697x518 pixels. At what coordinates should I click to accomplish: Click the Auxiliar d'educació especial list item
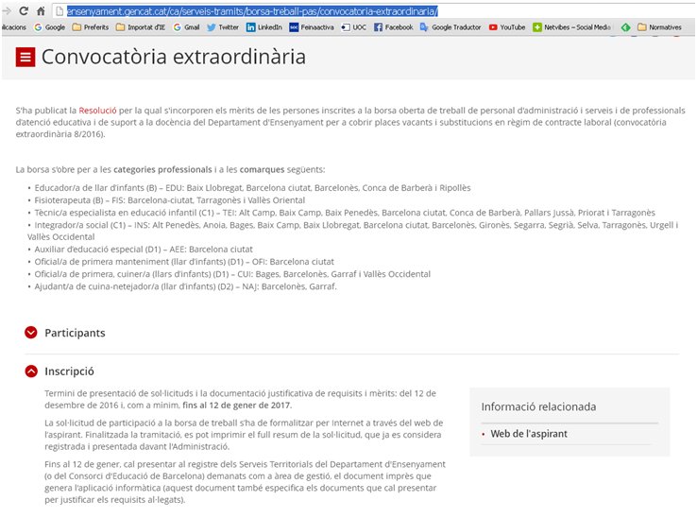(144, 250)
